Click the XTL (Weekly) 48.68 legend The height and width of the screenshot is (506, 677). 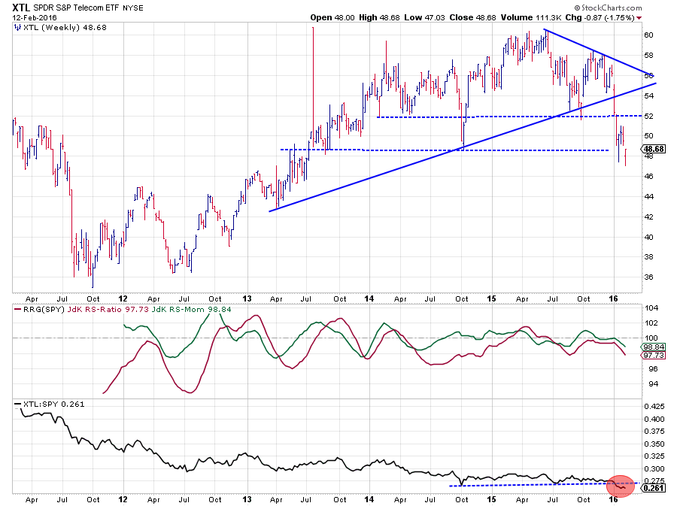65,28
